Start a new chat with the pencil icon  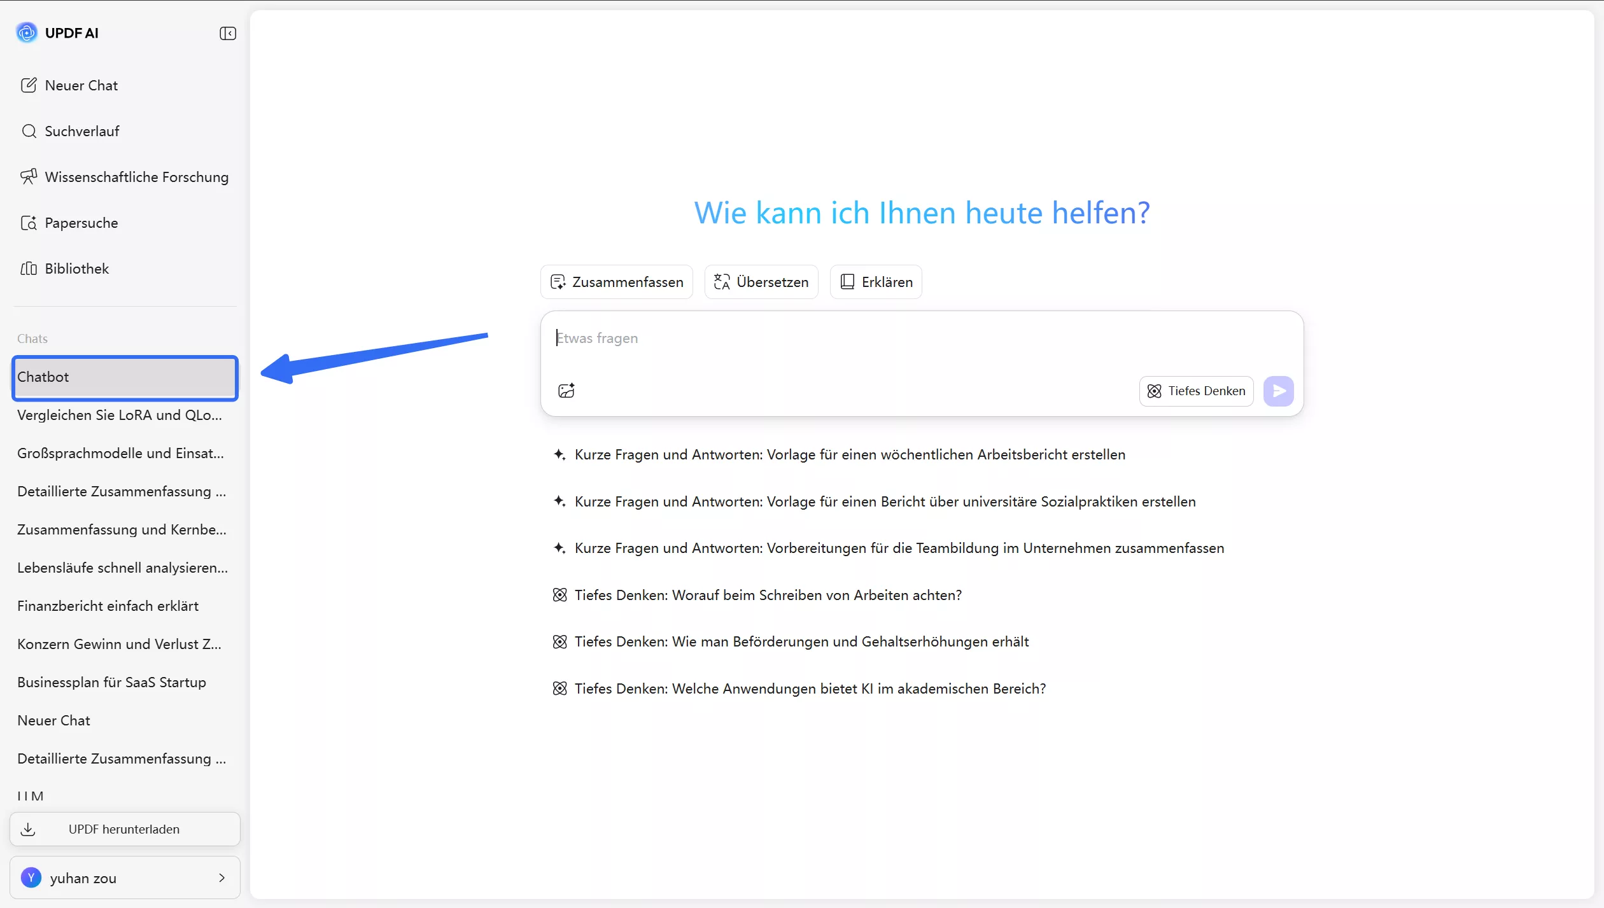(x=29, y=85)
